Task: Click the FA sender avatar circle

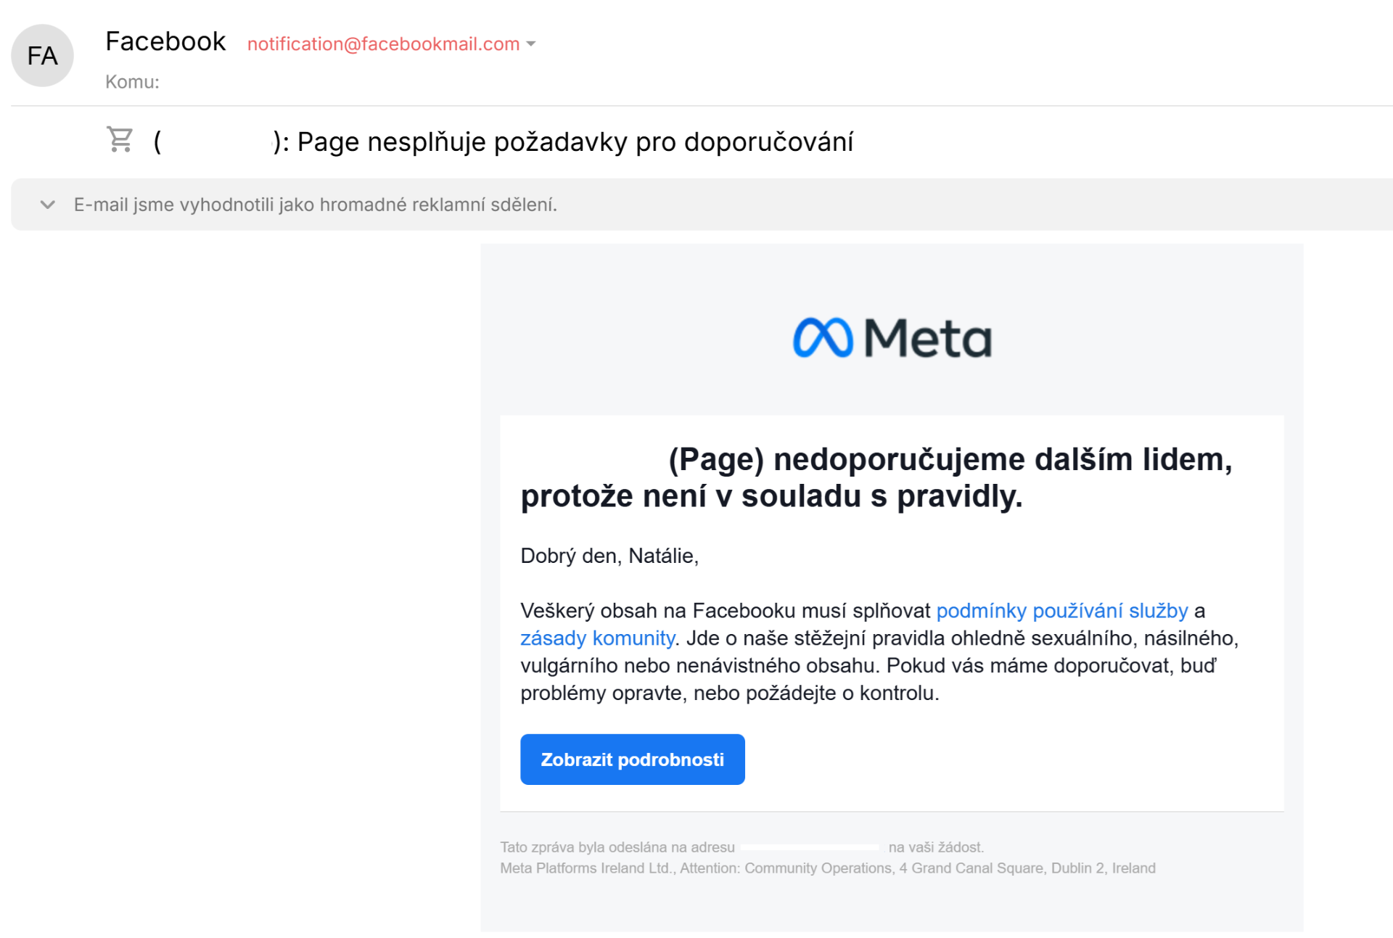Action: [x=42, y=56]
